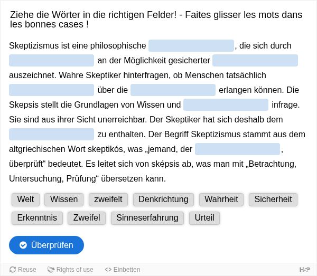Click the H5P logo icon
317x276 pixels.
coord(304,269)
